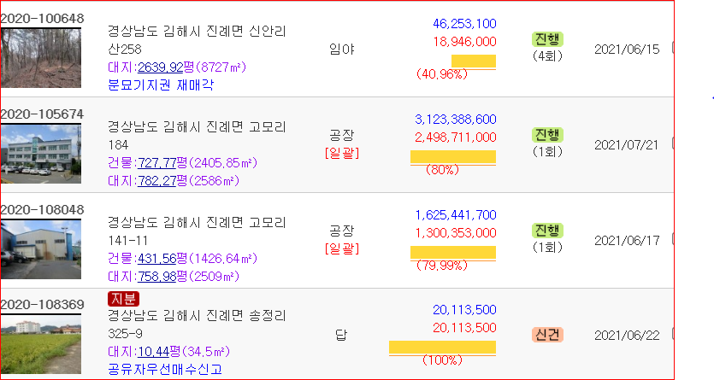Image resolution: width=714 pixels, height=380 pixels.
Task: Select the 10.44평 land area link
Action: (153, 352)
